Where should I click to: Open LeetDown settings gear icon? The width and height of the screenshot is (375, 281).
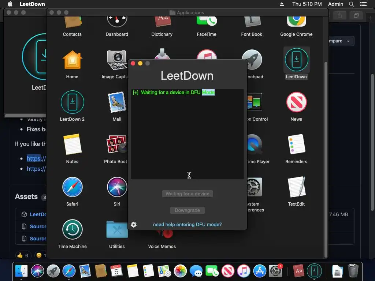134,224
